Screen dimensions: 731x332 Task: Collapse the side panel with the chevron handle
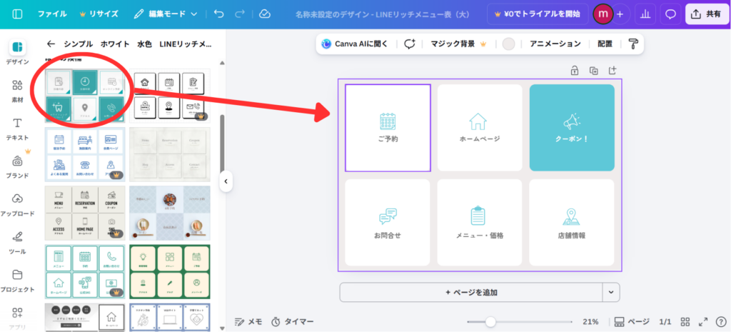pyautogui.click(x=226, y=181)
